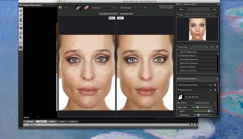Select the brush tool below move arrows
Image resolution: width=243 pixels, height=139 pixels.
pos(21,15)
